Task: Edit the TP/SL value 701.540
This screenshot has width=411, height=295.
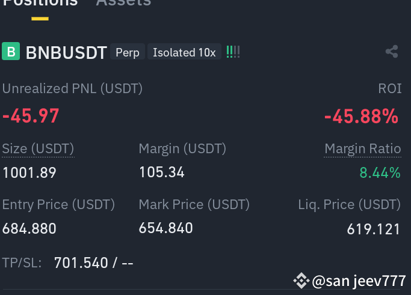Action: pyautogui.click(x=81, y=263)
